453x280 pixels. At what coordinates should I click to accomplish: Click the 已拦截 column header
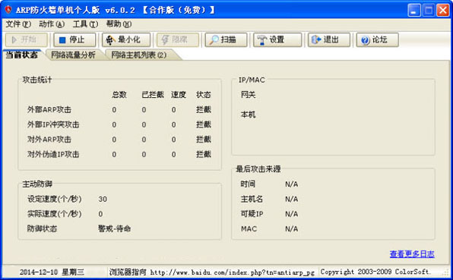[x=153, y=95]
